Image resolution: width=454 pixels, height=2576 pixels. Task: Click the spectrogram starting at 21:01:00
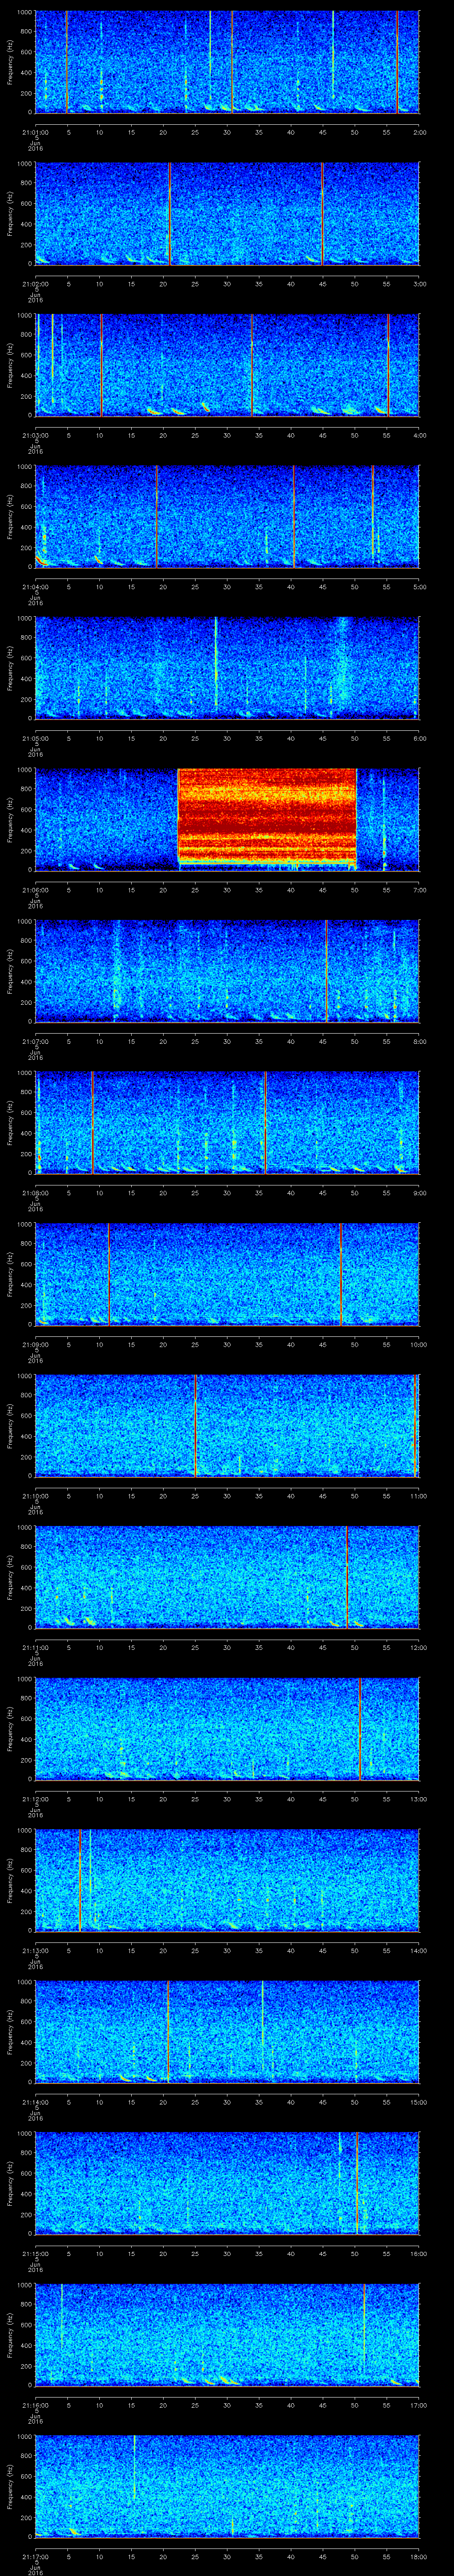(x=227, y=62)
